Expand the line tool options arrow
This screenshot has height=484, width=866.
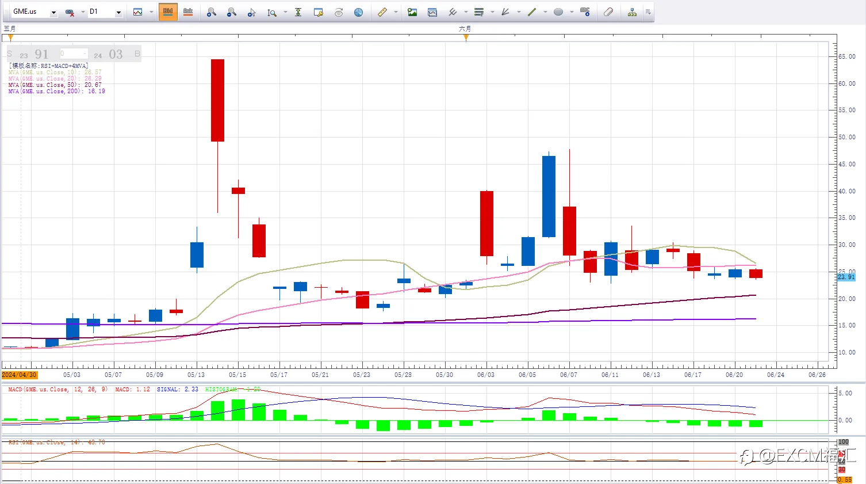pyautogui.click(x=545, y=12)
